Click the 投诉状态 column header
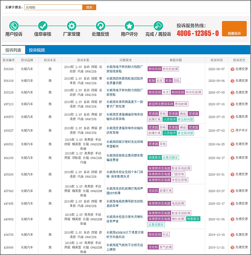Viewport: 251px width, 255px height. [239, 60]
